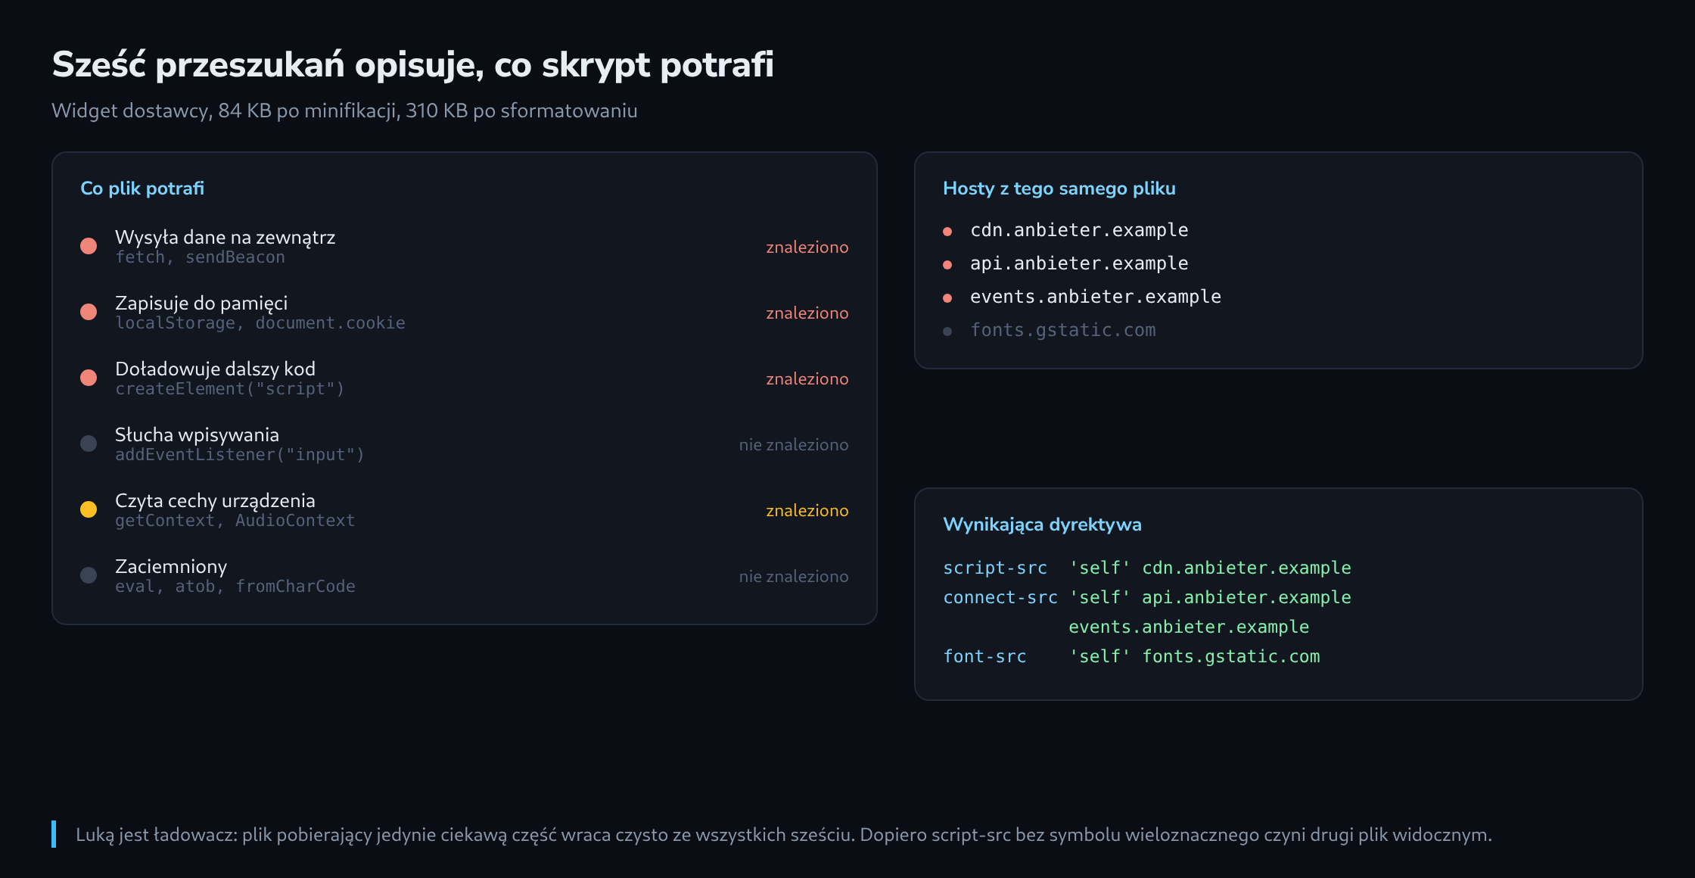Click the grey bullet before fonts.gstatic.com
Image resolution: width=1695 pixels, height=878 pixels.
(x=947, y=332)
